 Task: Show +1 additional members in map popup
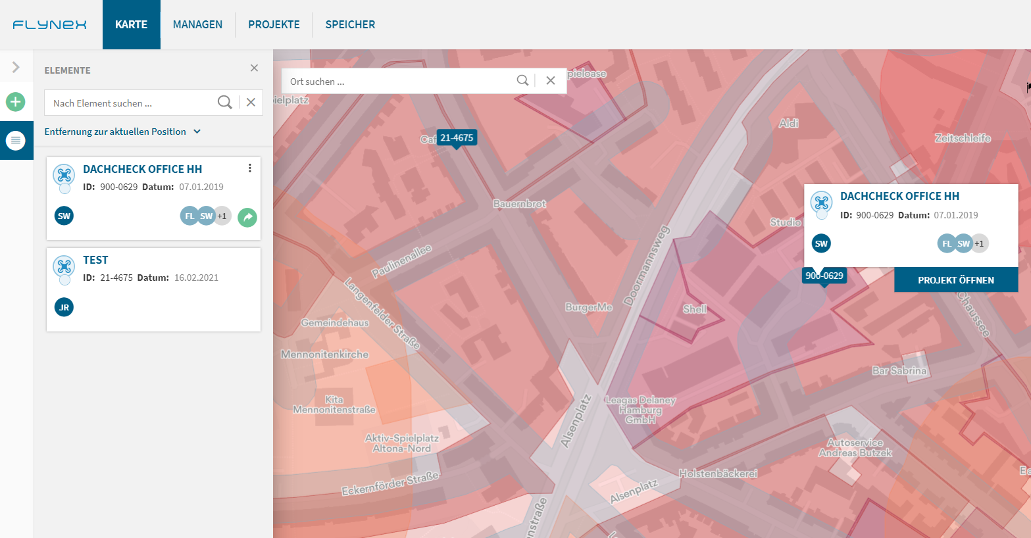click(x=980, y=243)
